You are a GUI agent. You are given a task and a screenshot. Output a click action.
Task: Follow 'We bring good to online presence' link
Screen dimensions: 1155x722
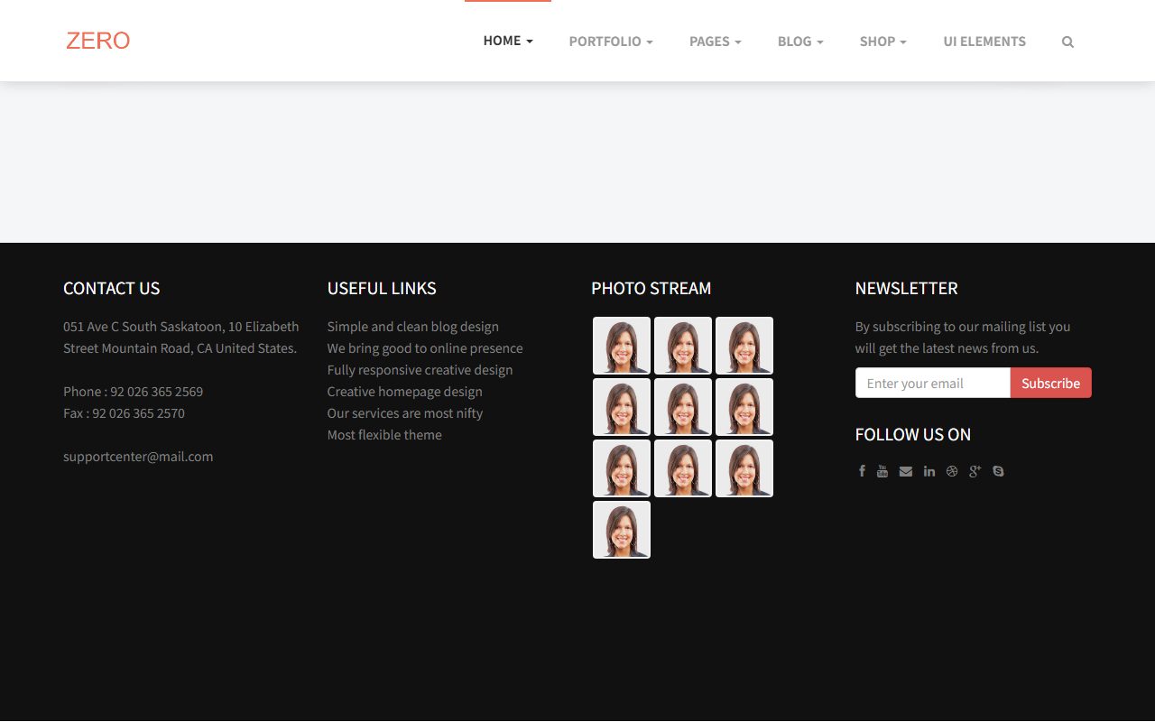425,348
